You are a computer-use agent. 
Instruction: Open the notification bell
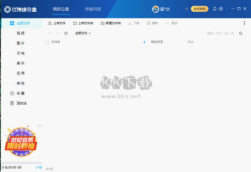[215, 9]
